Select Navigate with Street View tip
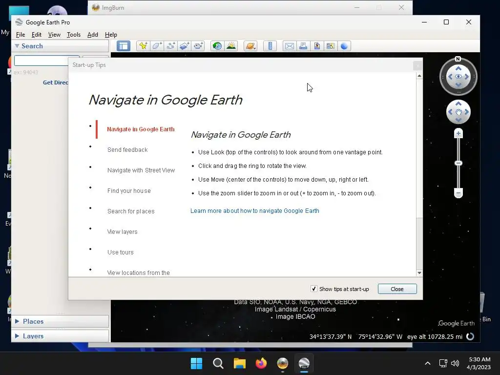500x375 pixels. pos(141,170)
